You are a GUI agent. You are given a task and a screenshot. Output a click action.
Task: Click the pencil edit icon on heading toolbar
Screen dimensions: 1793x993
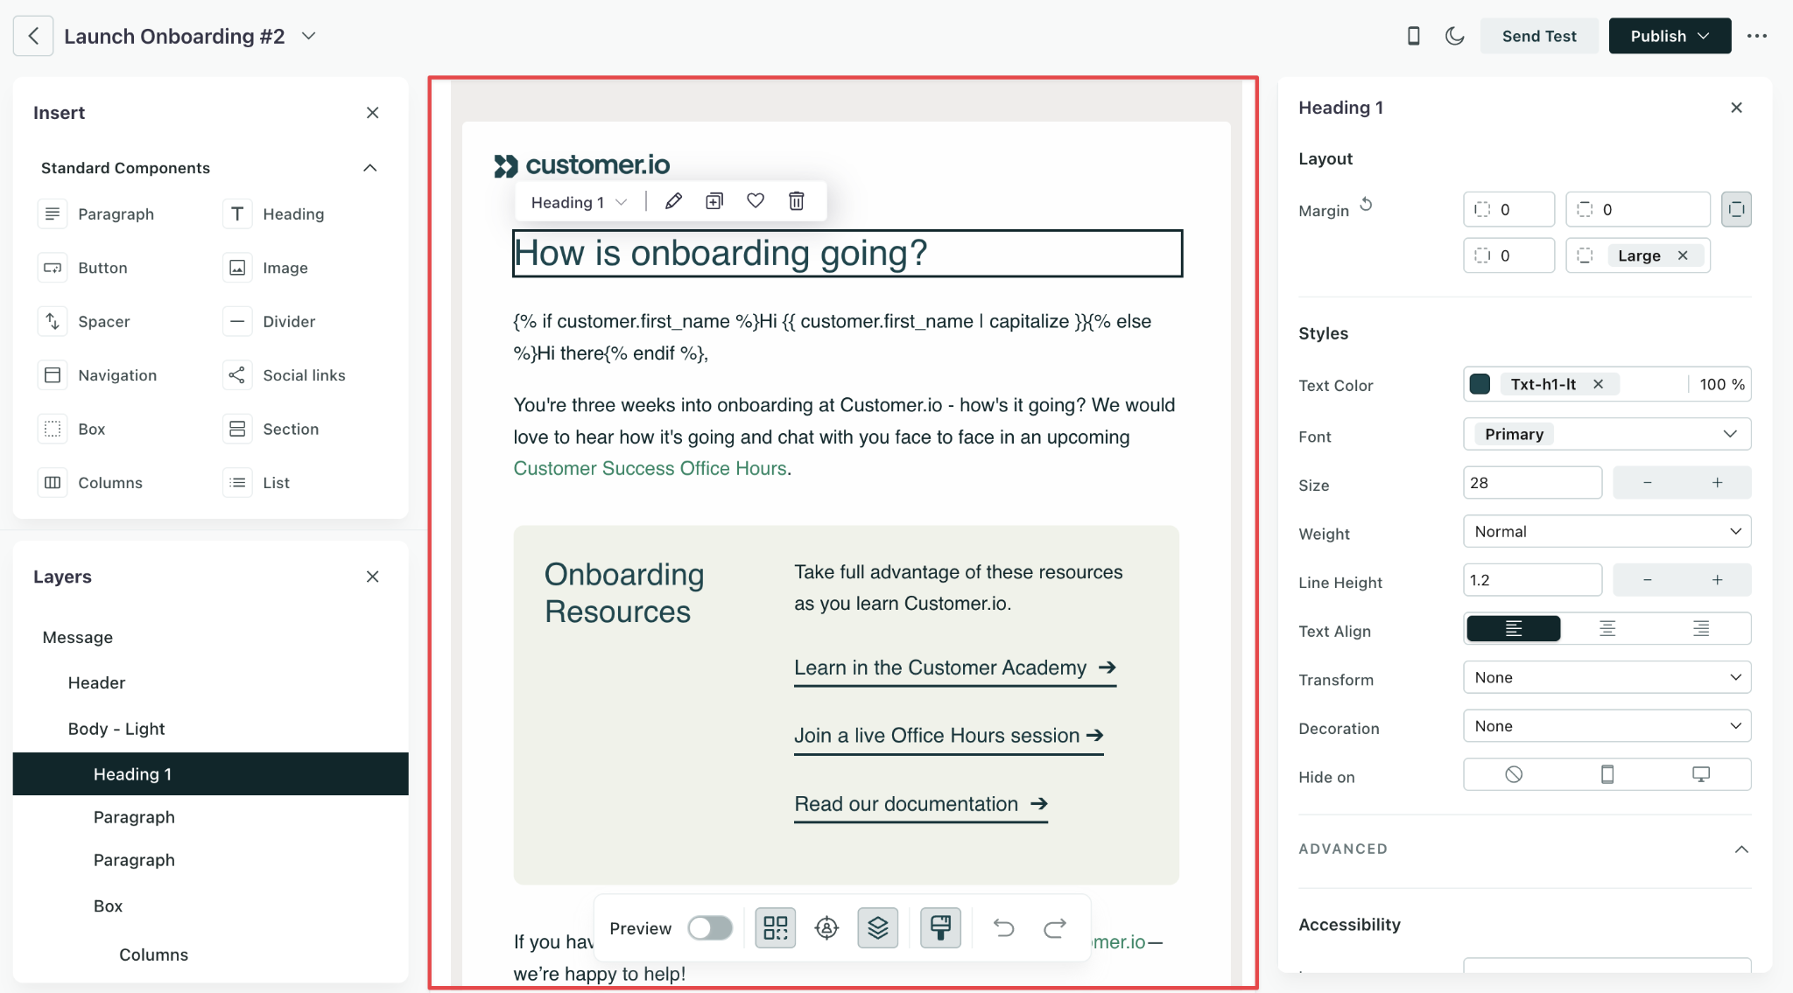[x=673, y=201]
